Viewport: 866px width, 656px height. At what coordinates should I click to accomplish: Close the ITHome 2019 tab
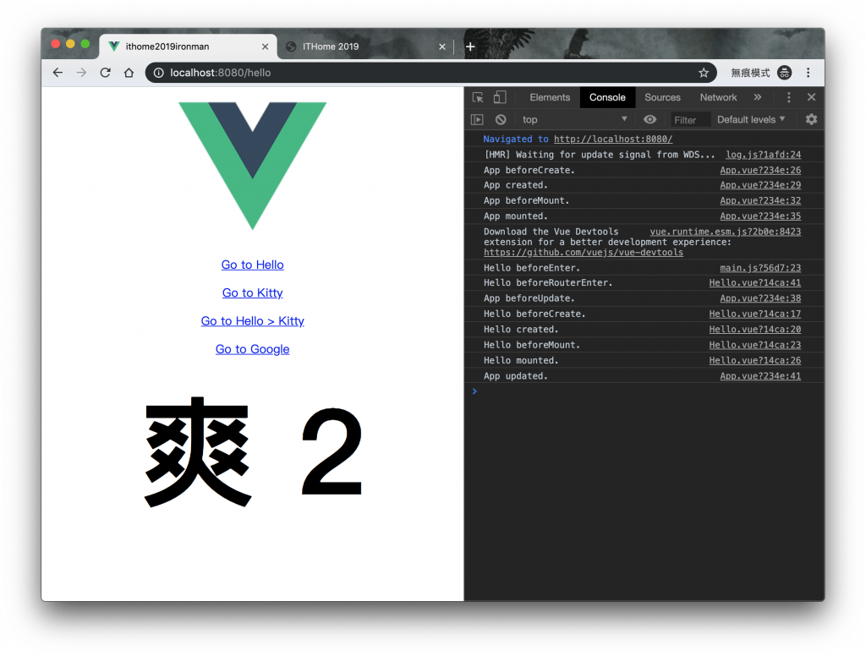pos(441,47)
